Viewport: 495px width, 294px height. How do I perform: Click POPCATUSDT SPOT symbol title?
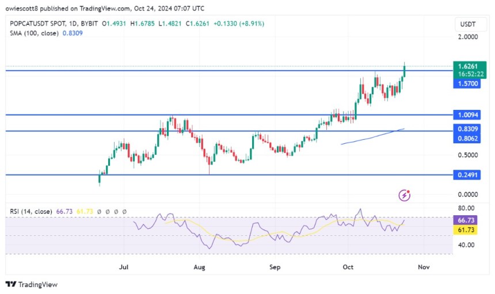(38, 24)
